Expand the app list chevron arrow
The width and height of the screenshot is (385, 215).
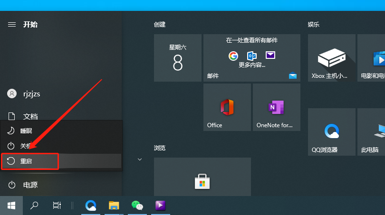tap(140, 159)
